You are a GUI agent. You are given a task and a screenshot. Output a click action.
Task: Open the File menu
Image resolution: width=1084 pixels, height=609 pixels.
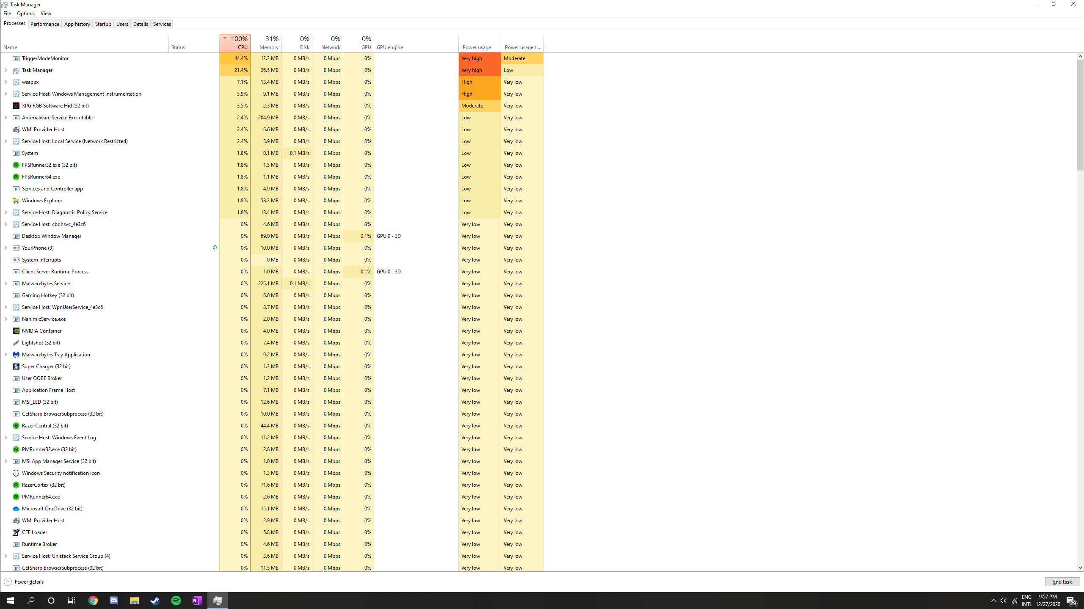click(7, 14)
